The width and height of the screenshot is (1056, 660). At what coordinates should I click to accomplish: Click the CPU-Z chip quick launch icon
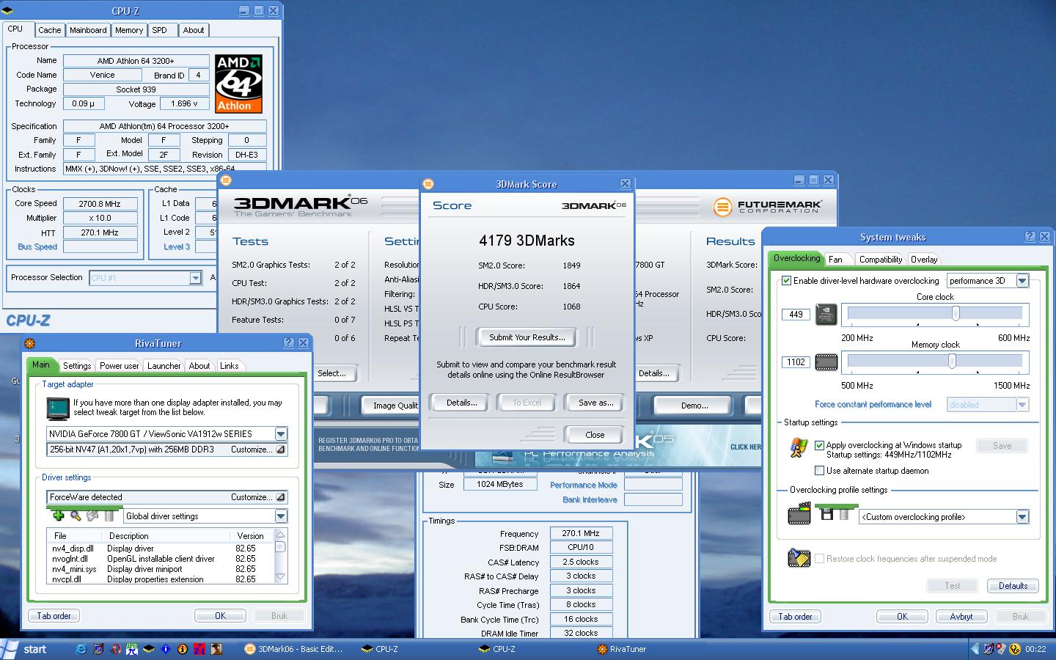click(x=149, y=649)
